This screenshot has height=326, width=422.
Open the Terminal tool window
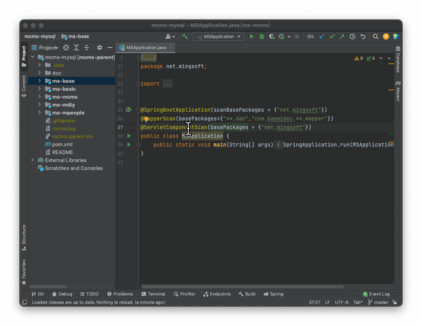click(x=153, y=294)
